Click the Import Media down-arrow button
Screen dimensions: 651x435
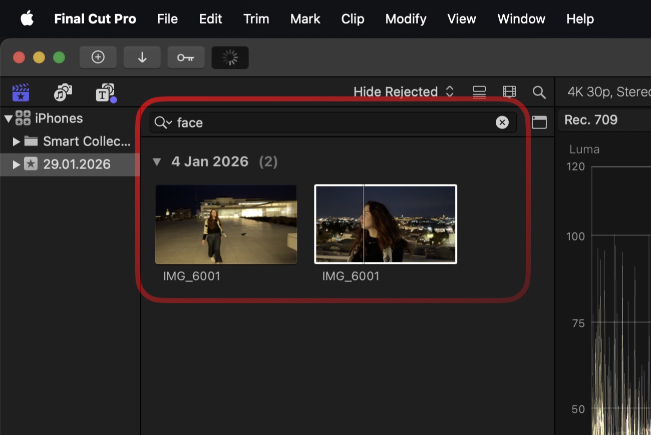[x=142, y=57]
